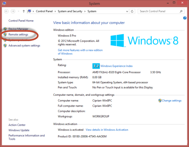Click the Product ID number text
Viewport: 189px width, 147px height.
[90, 136]
